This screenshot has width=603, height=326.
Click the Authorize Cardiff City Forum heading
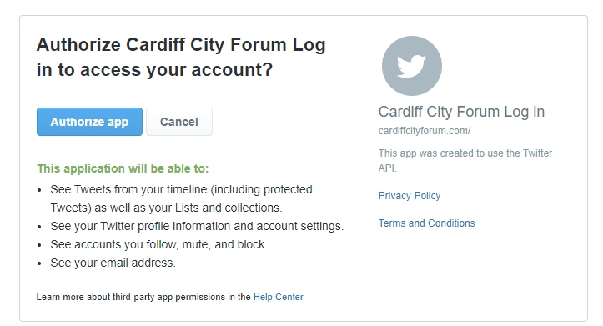coord(181,57)
